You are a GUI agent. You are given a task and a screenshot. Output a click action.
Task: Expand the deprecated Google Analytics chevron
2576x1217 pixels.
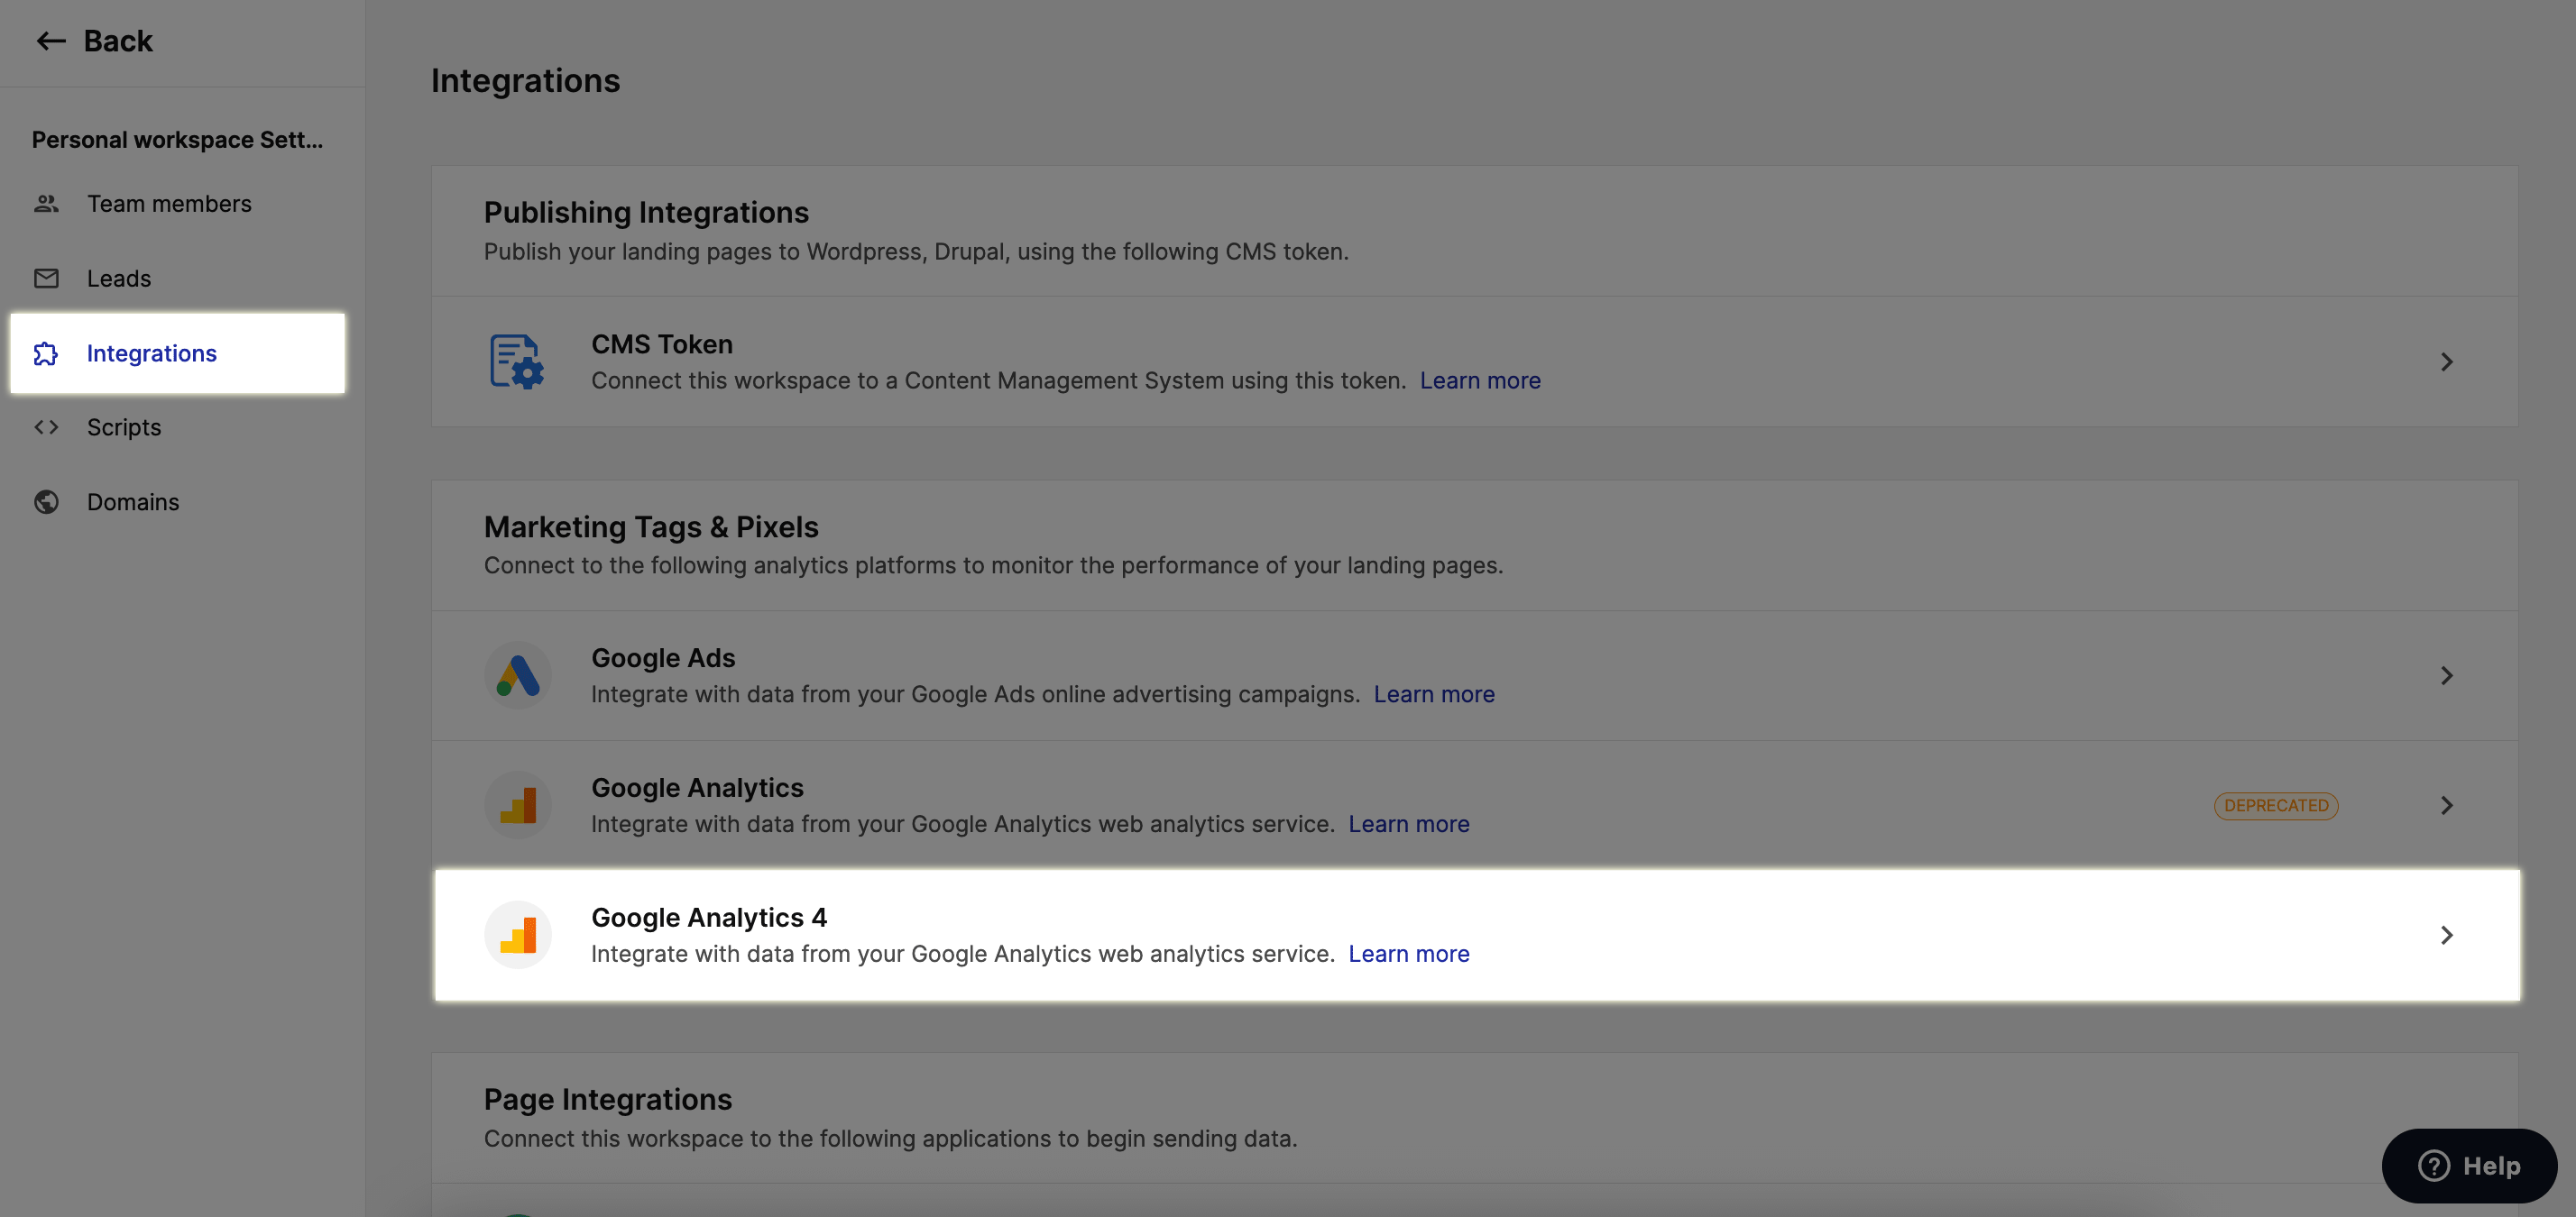point(2447,805)
